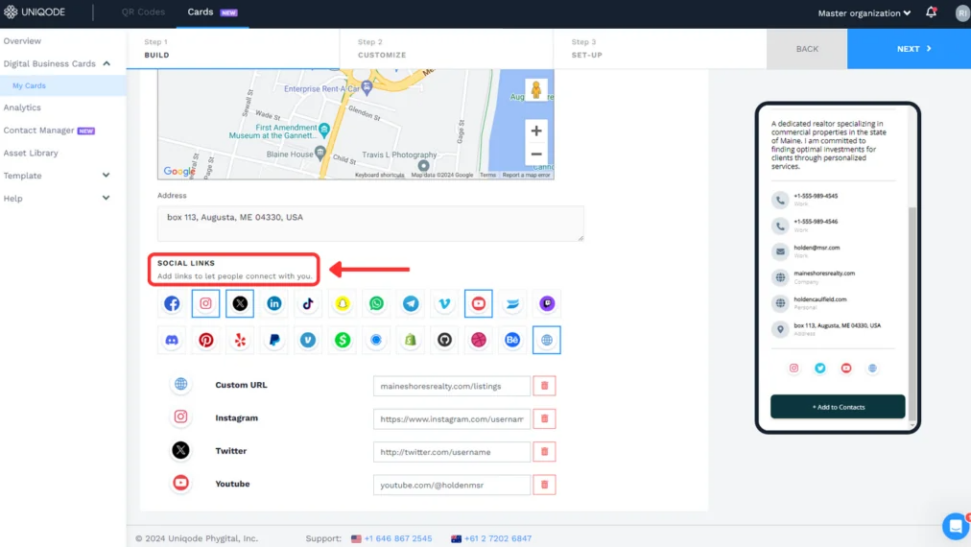Deselect the YouTube social icon tile
The height and width of the screenshot is (547, 971).
pyautogui.click(x=479, y=303)
